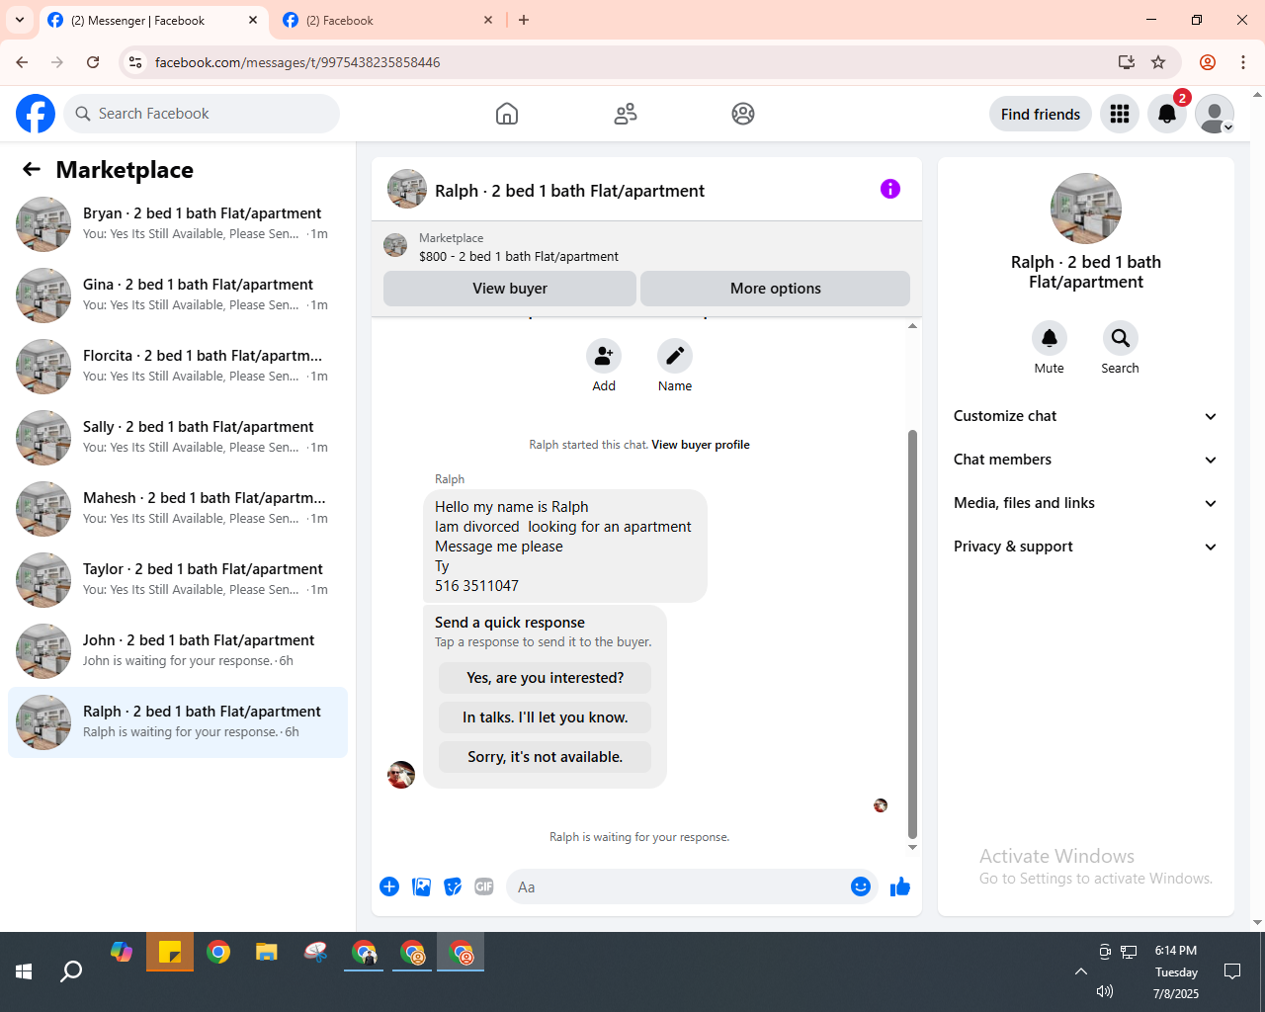
Task: Open Sticky Notes from the taskbar
Action: click(170, 953)
